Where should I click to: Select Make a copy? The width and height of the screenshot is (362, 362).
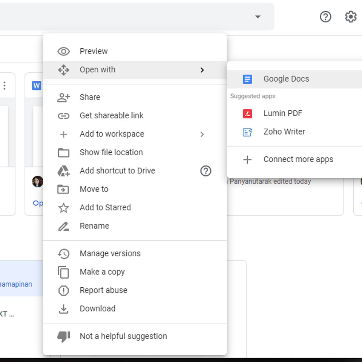click(x=135, y=272)
